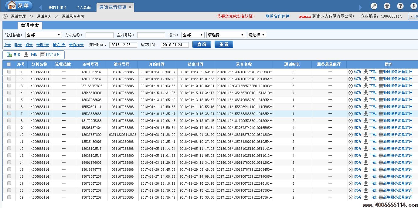Add service quality review for row 10

381,135
